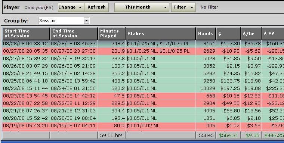Sort by End Time of Session column

tap(74, 34)
